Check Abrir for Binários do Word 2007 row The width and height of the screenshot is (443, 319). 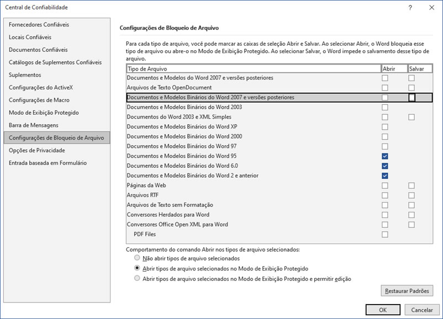pos(385,97)
